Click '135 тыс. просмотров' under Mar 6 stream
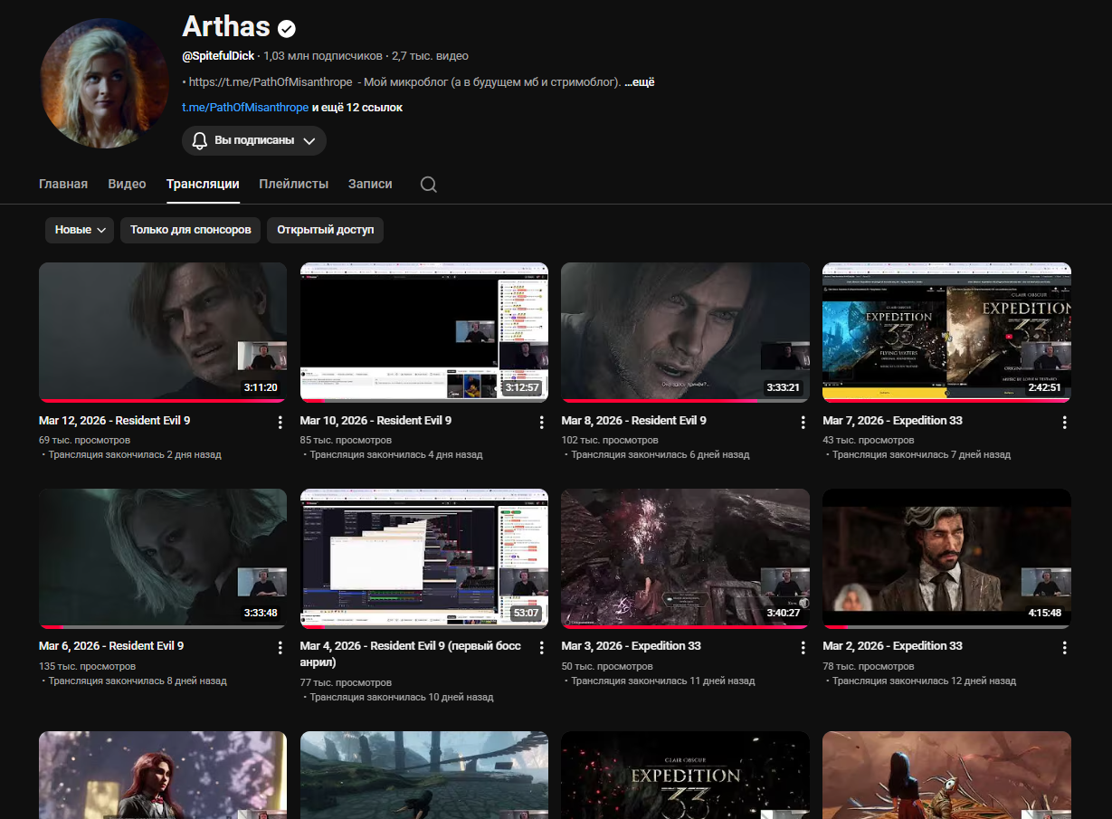1112x819 pixels. click(x=87, y=666)
